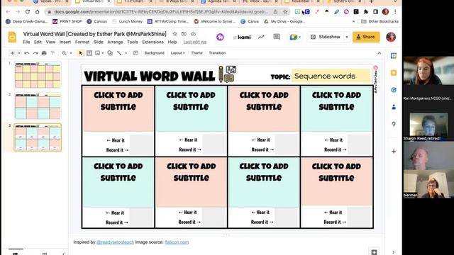
Task: Open Contacts in the side panel
Action: tap(394, 107)
